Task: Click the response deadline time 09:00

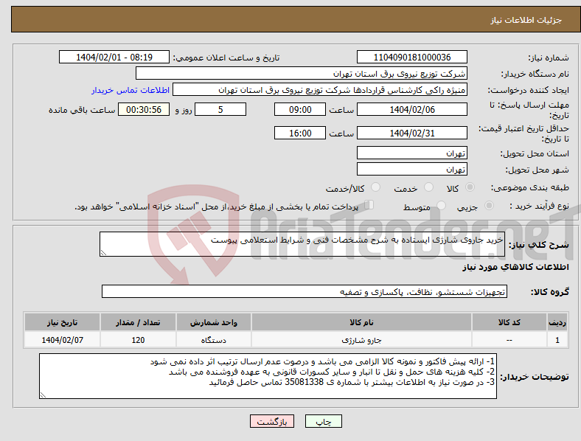Action: (300, 109)
